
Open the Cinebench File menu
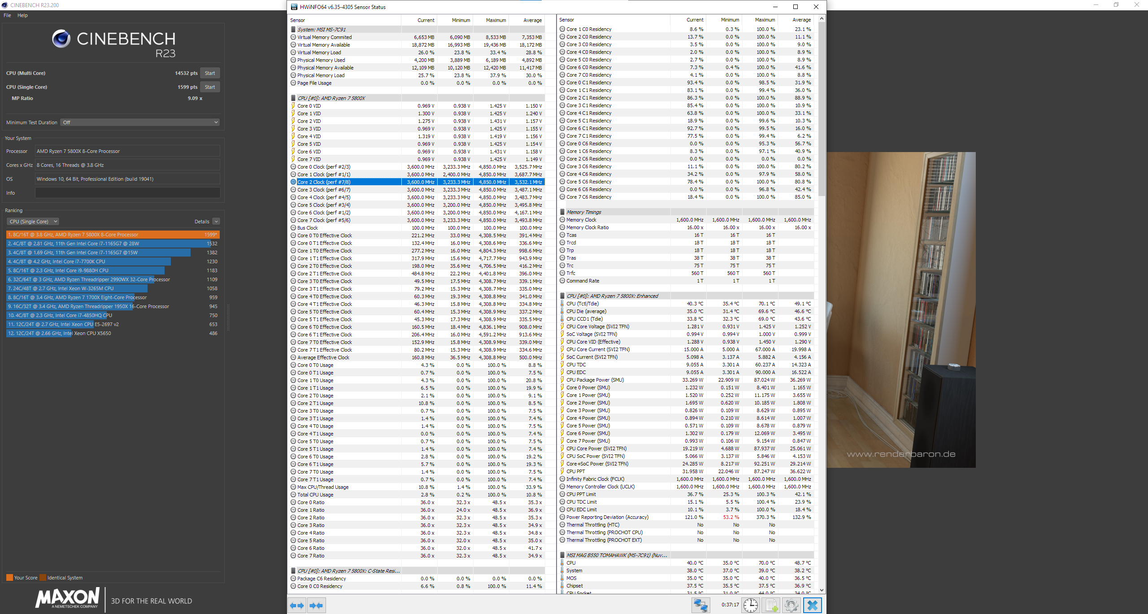point(7,15)
